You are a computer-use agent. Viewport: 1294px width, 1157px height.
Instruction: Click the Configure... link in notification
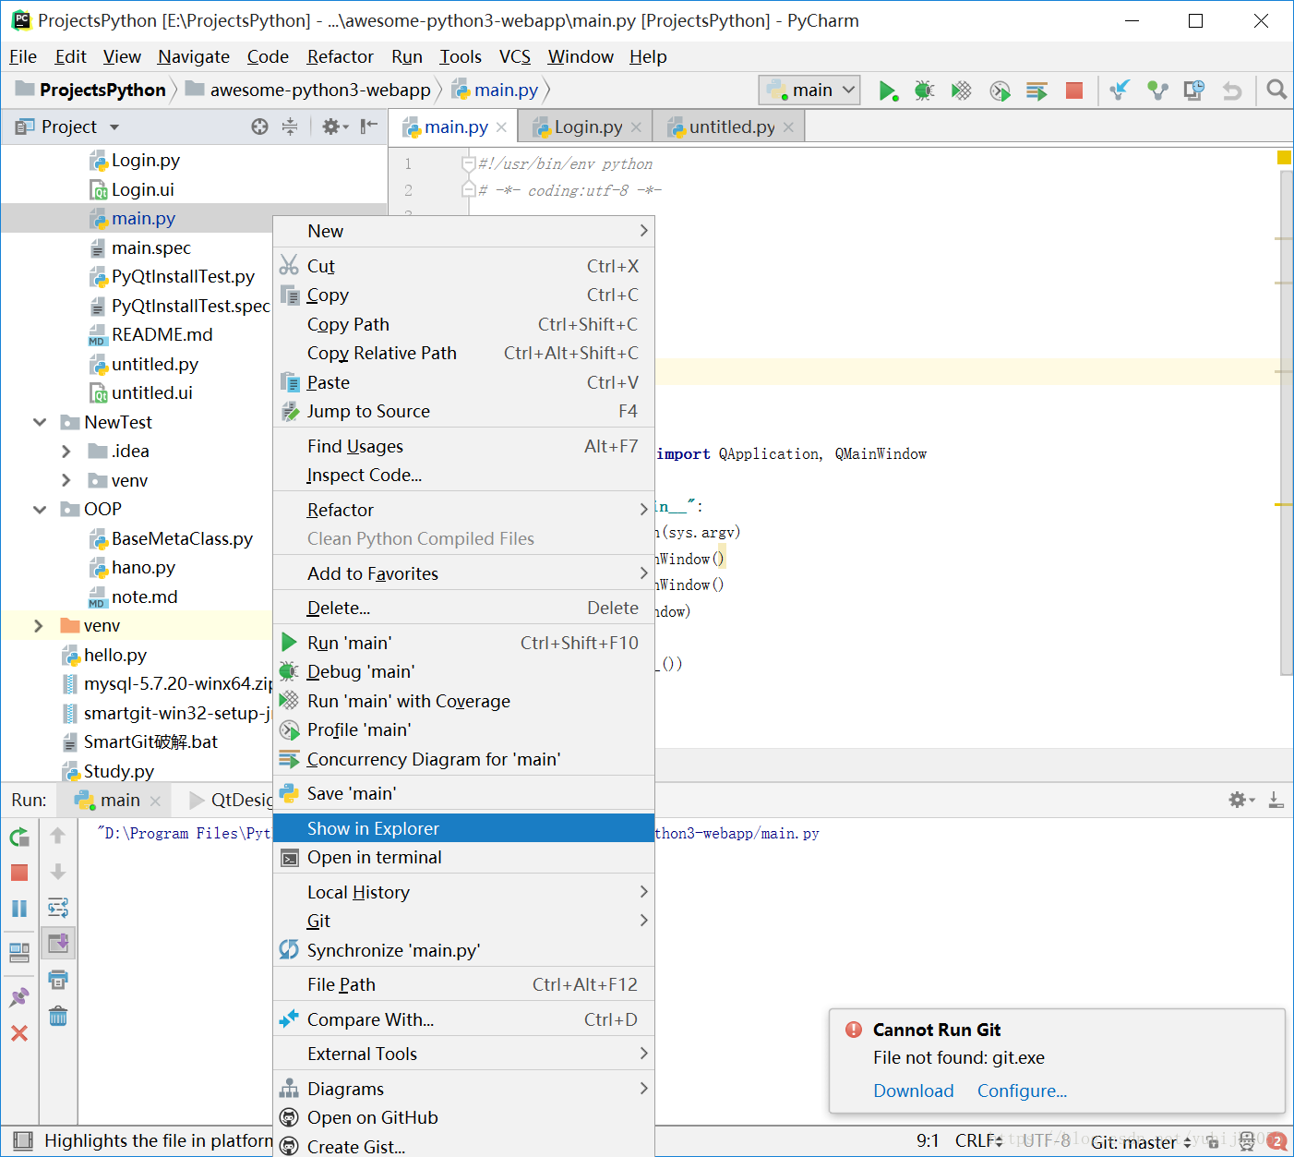(1022, 1091)
